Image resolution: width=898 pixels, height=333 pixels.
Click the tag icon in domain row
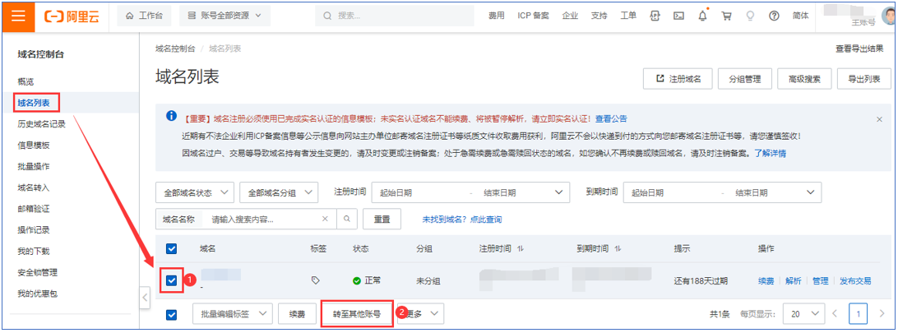point(315,280)
